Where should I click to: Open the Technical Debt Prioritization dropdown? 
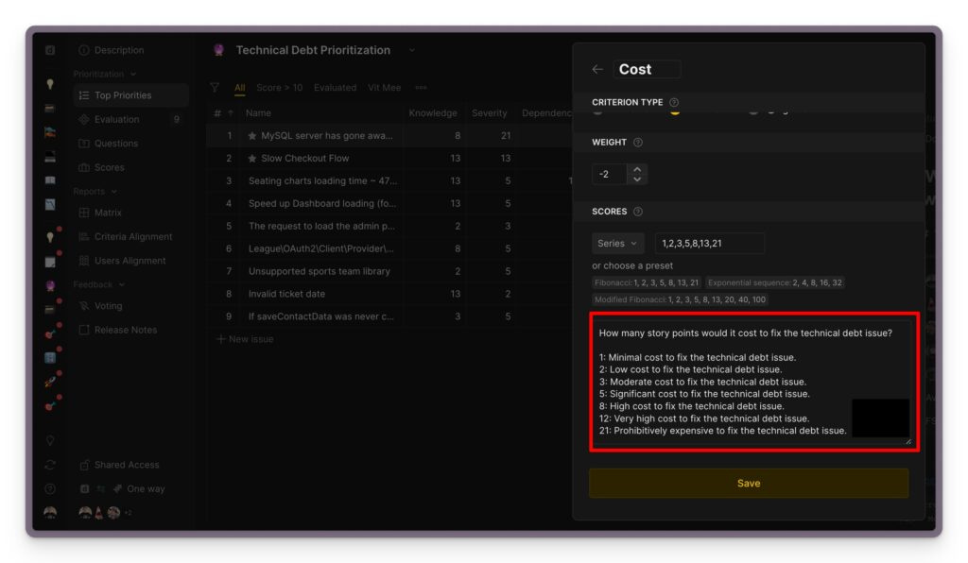tap(410, 50)
